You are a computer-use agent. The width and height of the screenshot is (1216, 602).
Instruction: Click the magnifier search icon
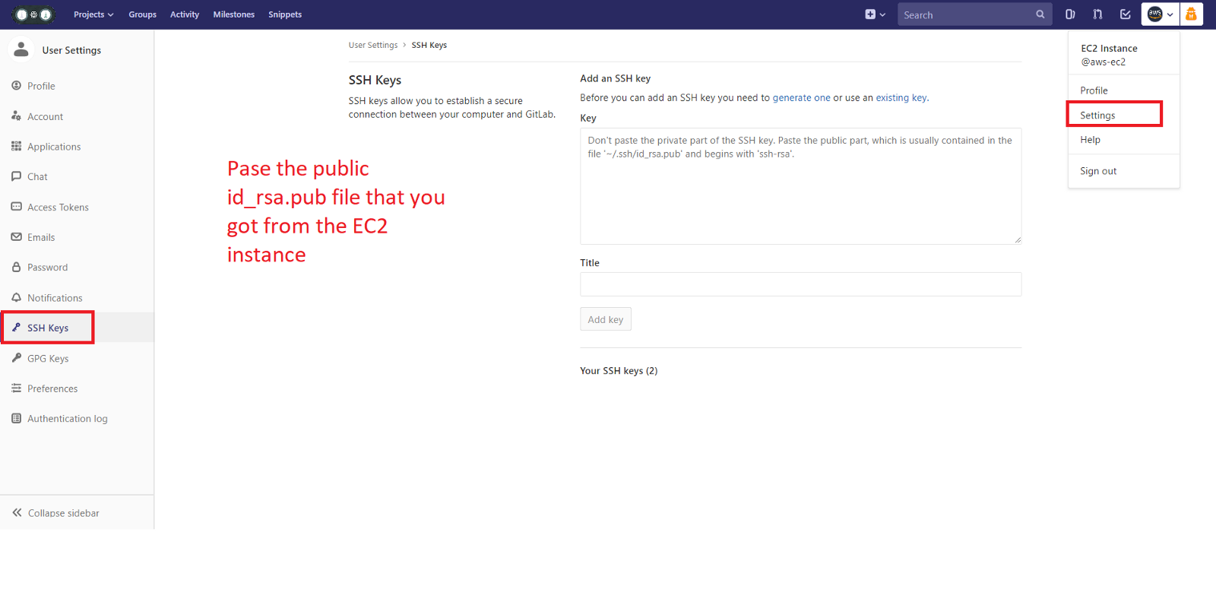tap(1040, 14)
